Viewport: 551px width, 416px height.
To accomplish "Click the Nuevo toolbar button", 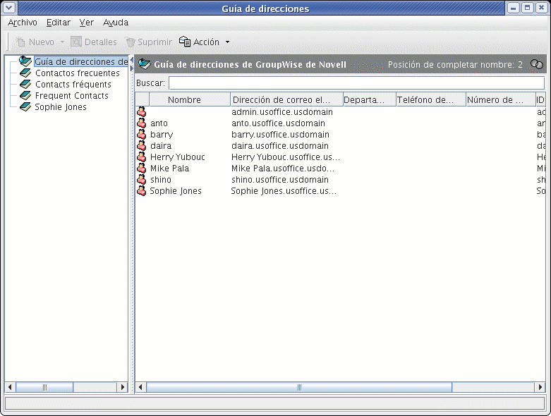I will click(35, 42).
